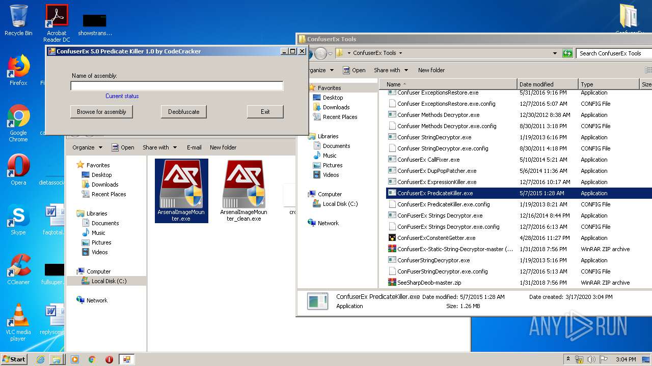The image size is (652, 366).
Task: Open Share with dropdown in rear explorer
Action: point(159,147)
